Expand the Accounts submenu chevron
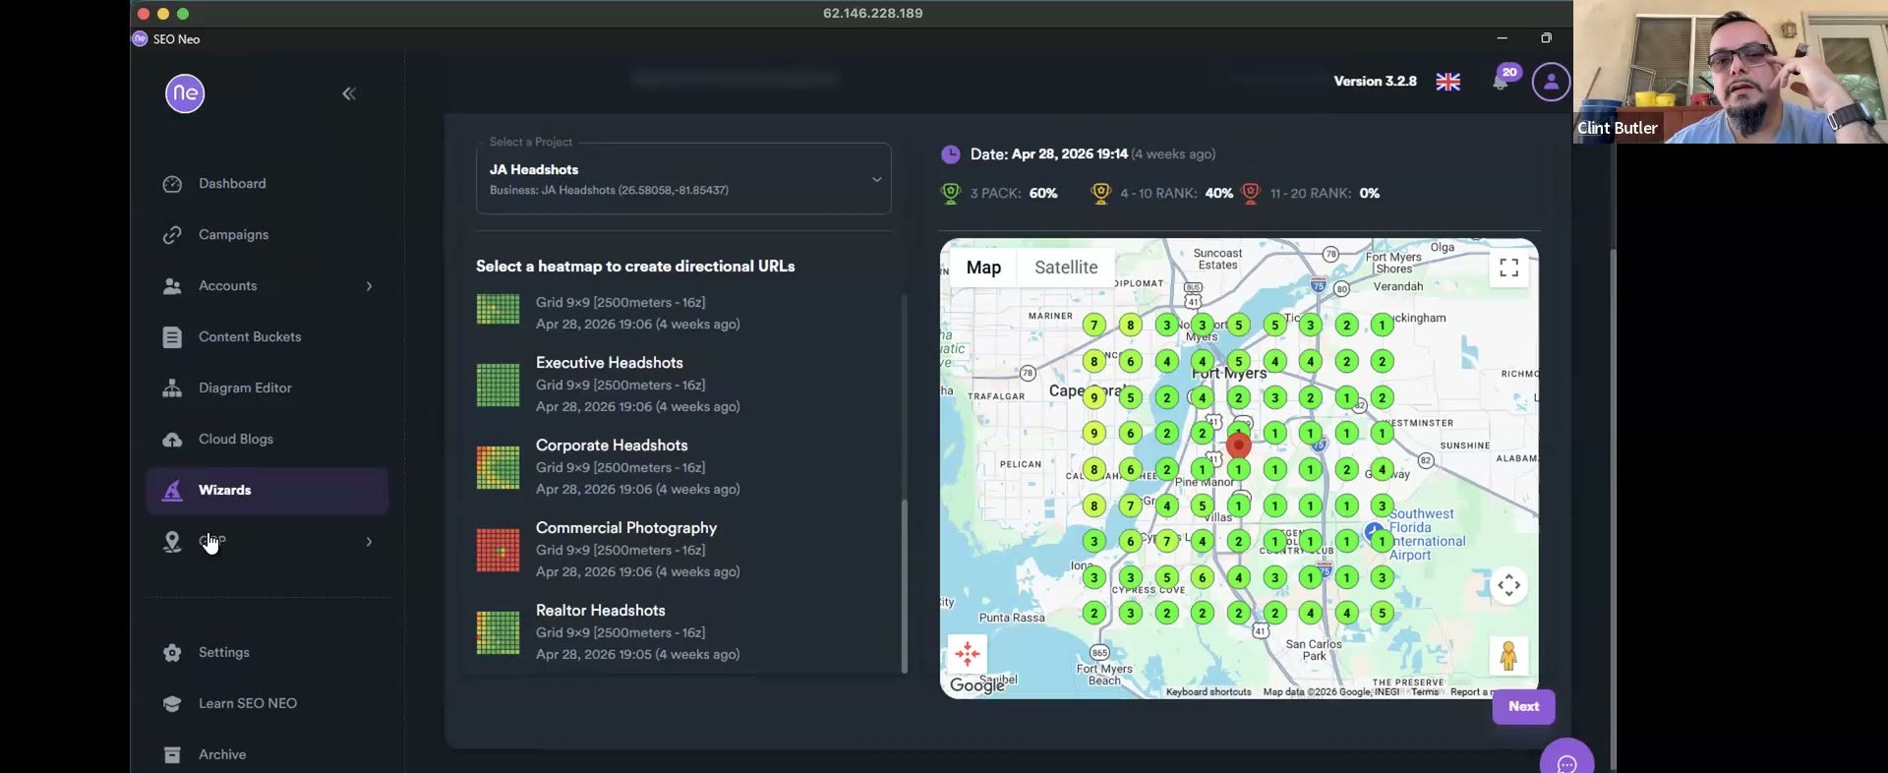Screen dimensions: 1888x773 (370, 286)
